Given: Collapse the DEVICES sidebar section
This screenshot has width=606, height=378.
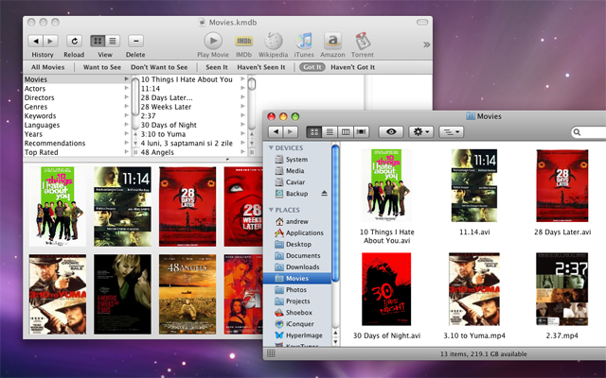Looking at the screenshot, I should click(x=271, y=147).
